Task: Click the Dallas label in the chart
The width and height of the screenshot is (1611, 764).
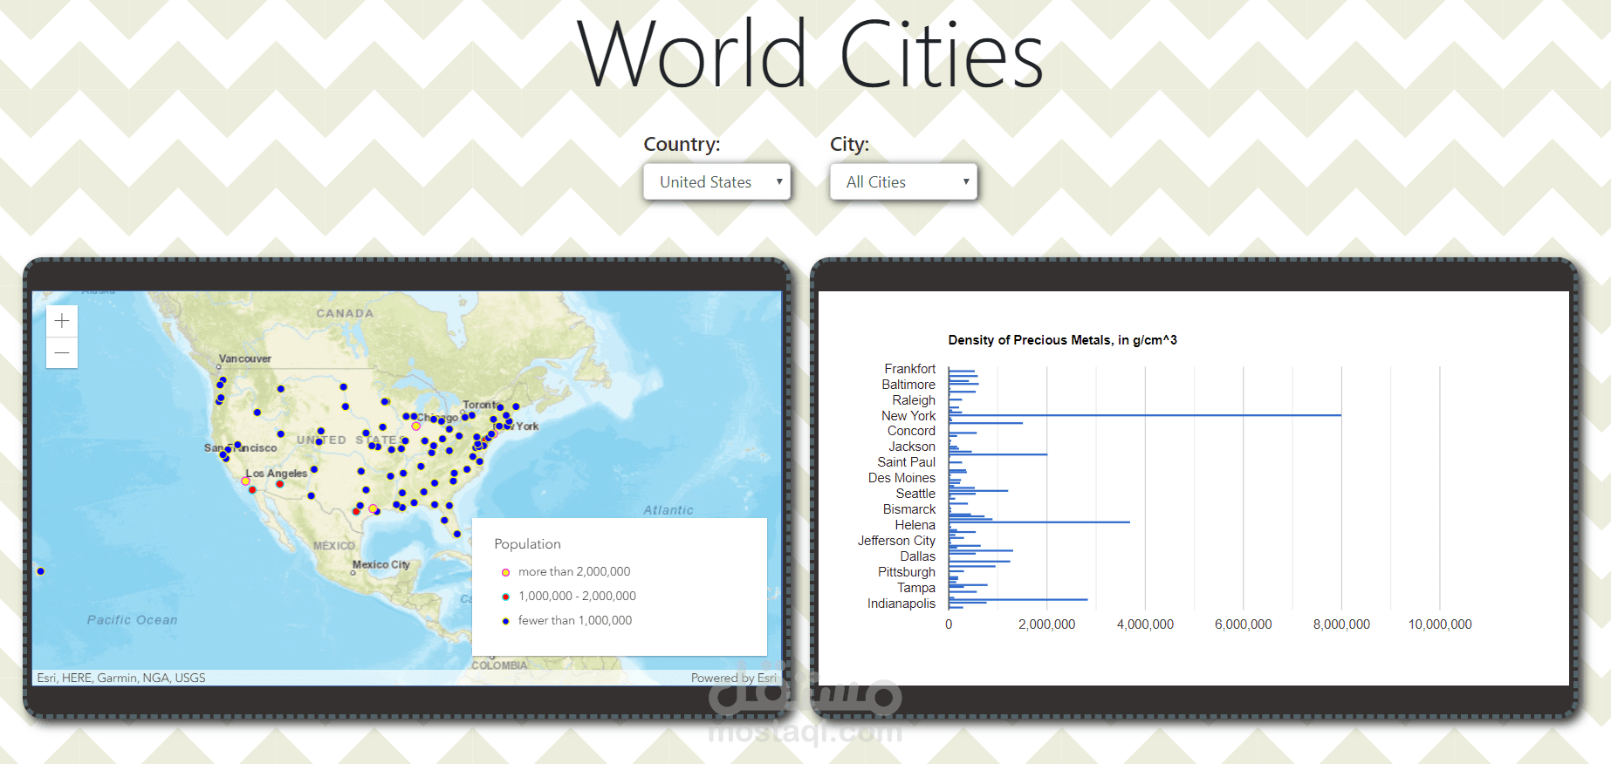Action: (918, 556)
